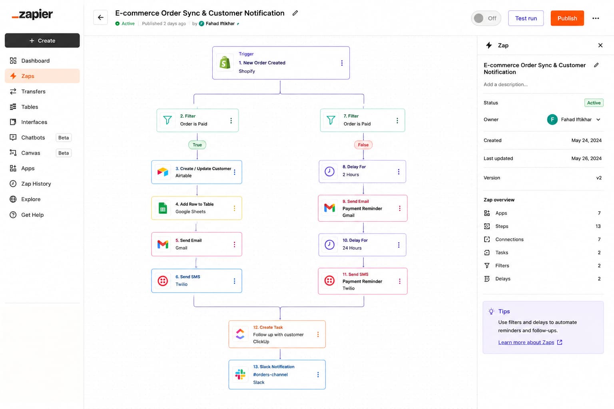
Task: Click clock icon on 2 Hours delay
Action: (x=329, y=172)
